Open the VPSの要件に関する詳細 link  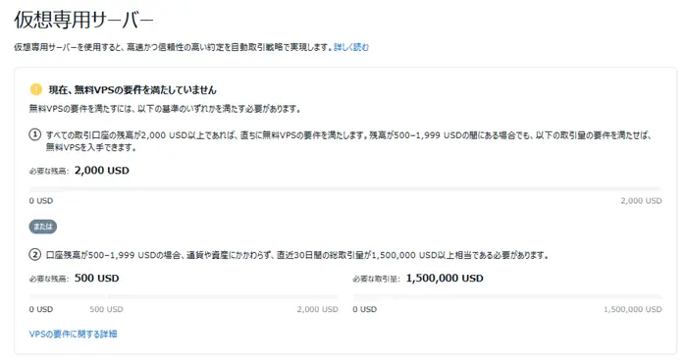(74, 334)
